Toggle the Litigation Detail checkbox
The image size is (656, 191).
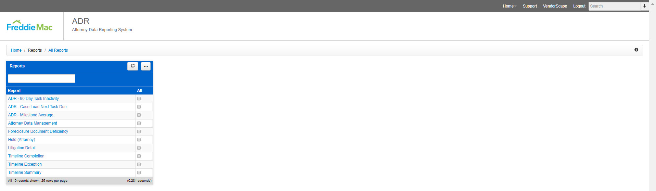point(139,148)
